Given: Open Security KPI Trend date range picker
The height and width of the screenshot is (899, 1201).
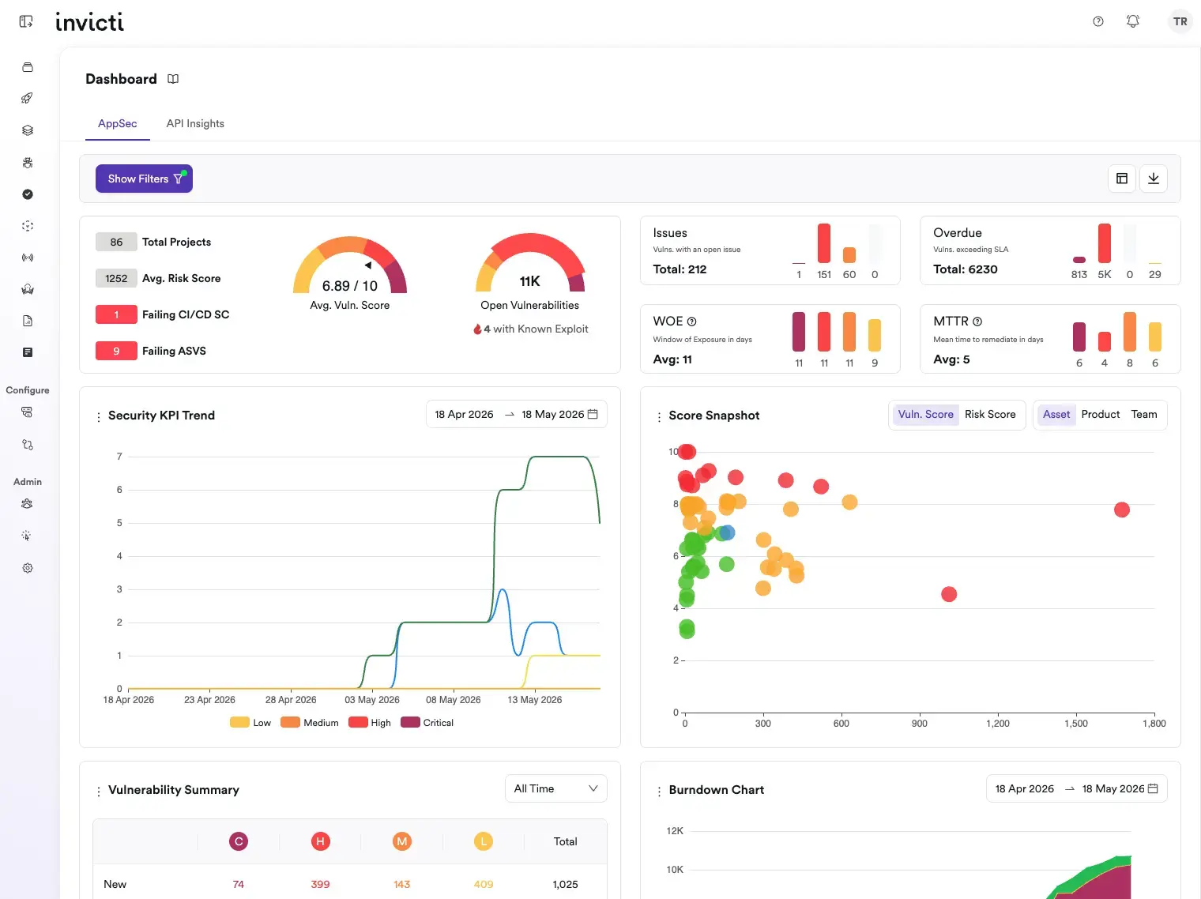Looking at the screenshot, I should (516, 415).
